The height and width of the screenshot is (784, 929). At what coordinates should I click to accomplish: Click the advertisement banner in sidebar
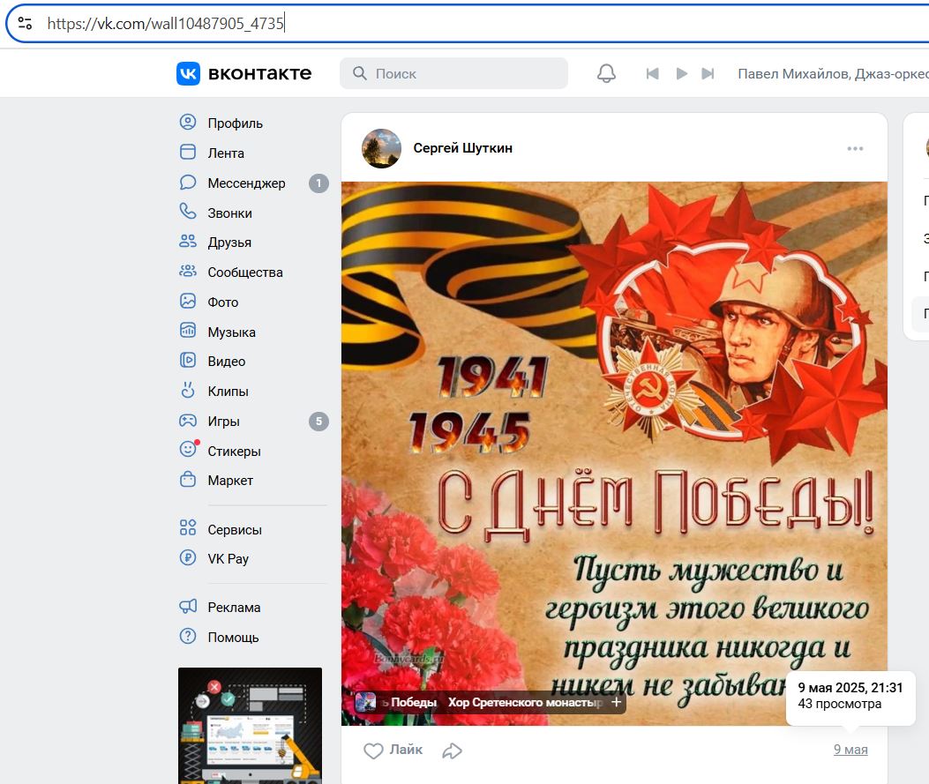click(250, 726)
